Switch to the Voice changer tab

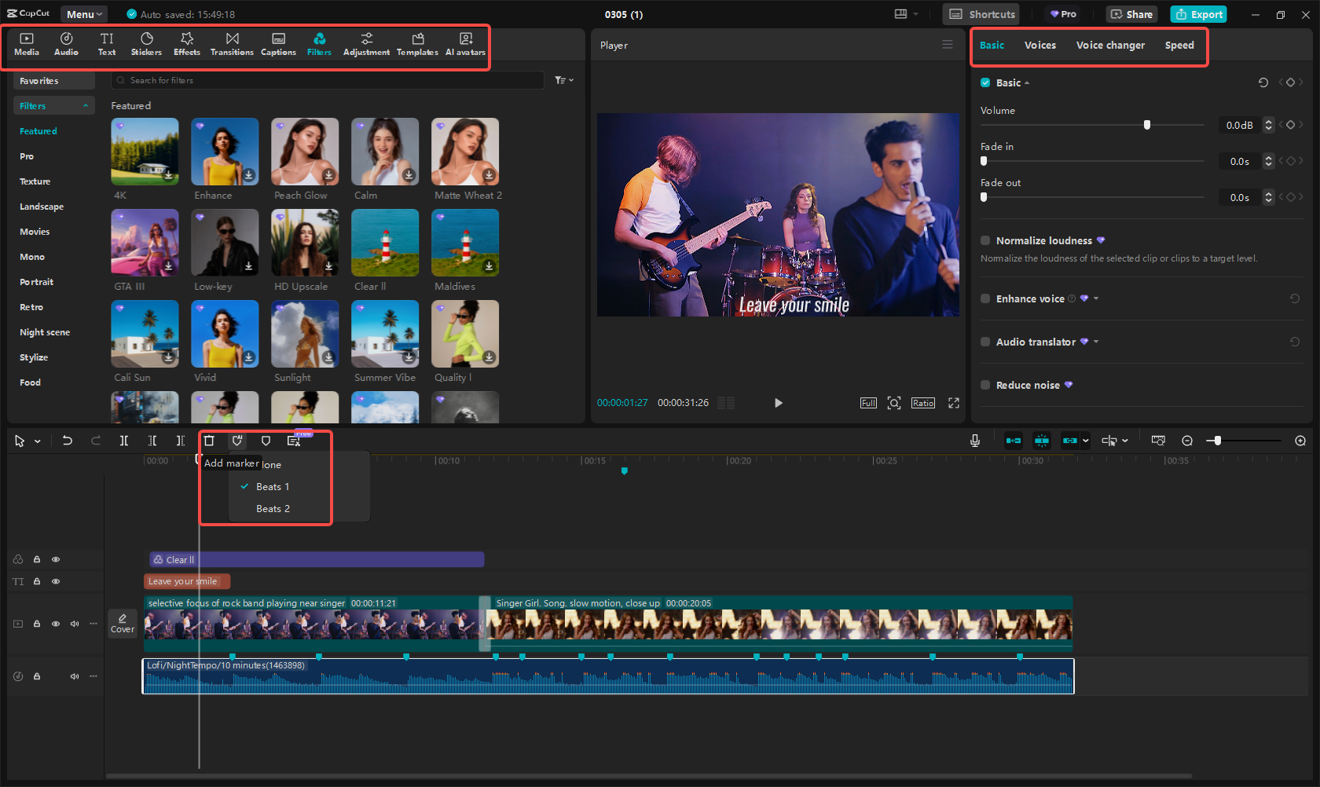(1110, 46)
